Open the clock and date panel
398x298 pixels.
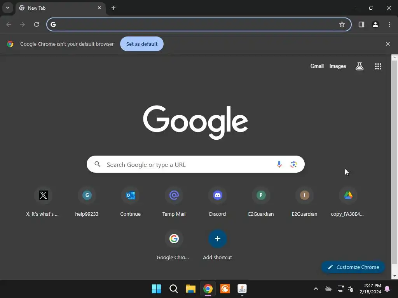[370, 289]
